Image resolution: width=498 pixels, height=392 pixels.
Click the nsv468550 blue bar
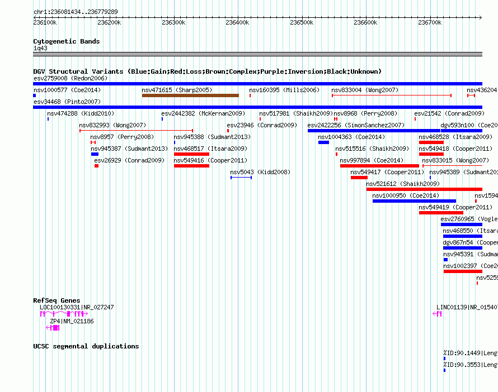(x=463, y=236)
